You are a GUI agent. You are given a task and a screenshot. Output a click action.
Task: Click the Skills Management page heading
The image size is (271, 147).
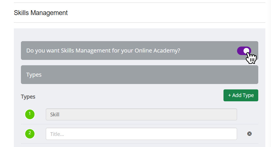[x=41, y=13]
